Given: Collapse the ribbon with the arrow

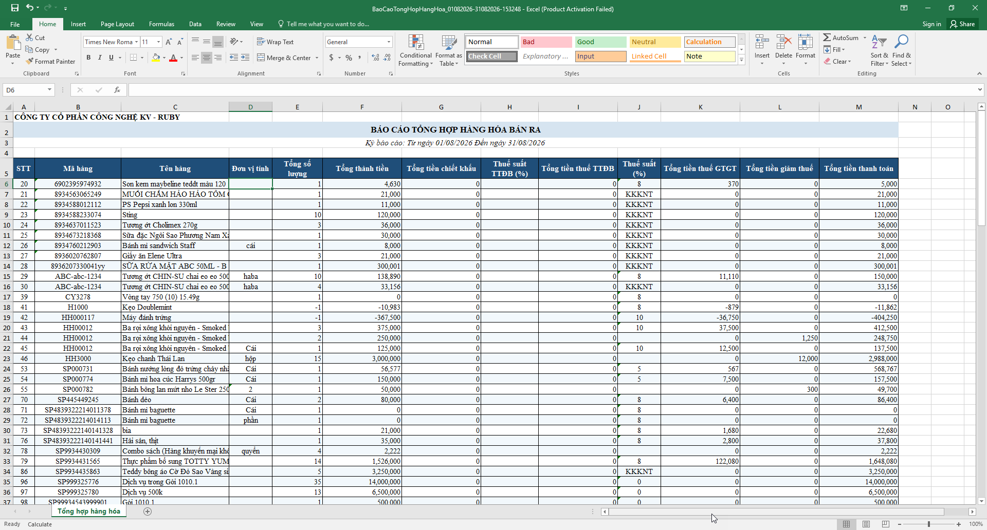Looking at the screenshot, I should (979, 74).
